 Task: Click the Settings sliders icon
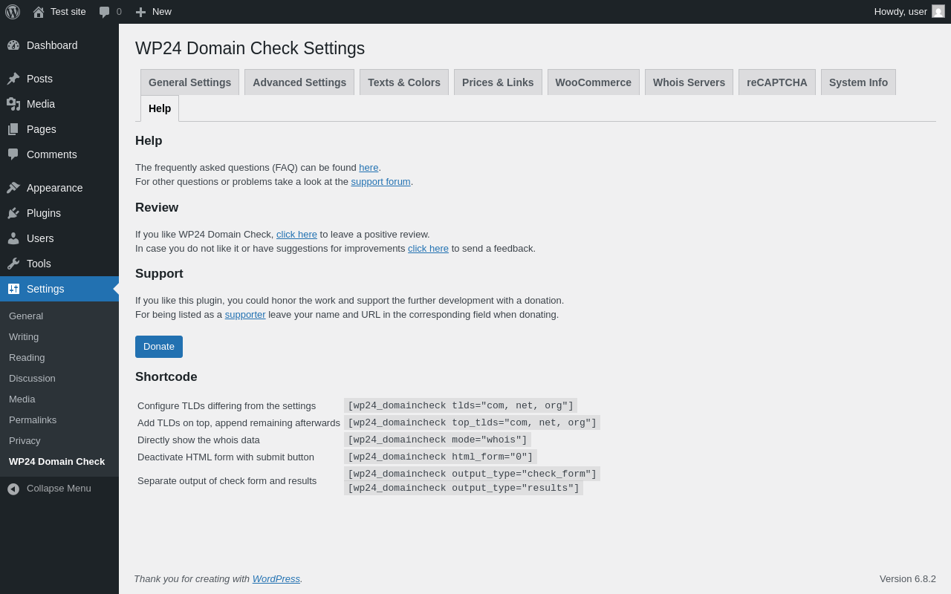click(13, 289)
